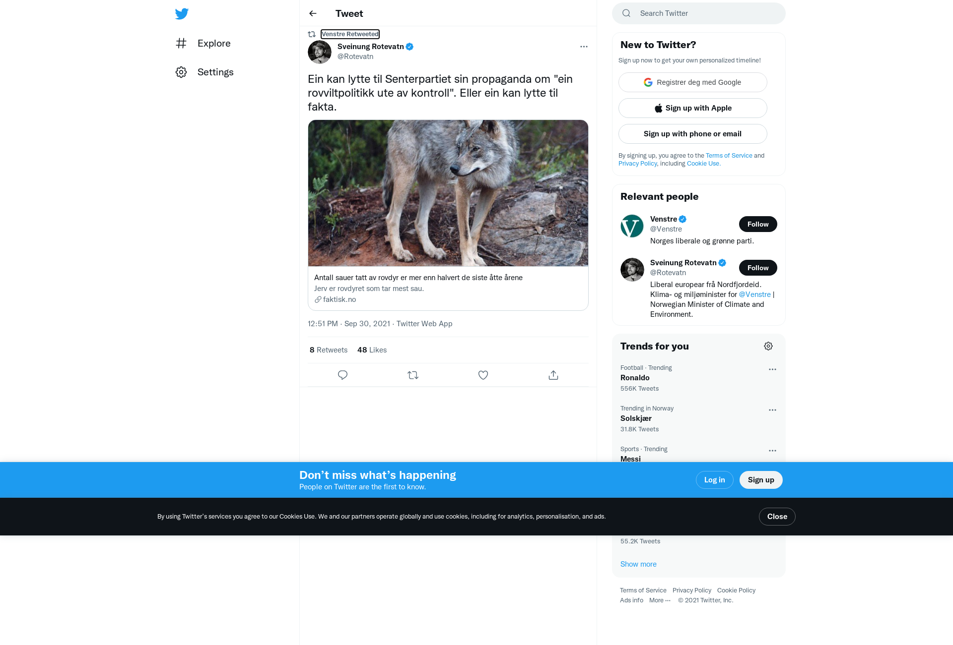Click the Twitter bird logo

(x=182, y=13)
